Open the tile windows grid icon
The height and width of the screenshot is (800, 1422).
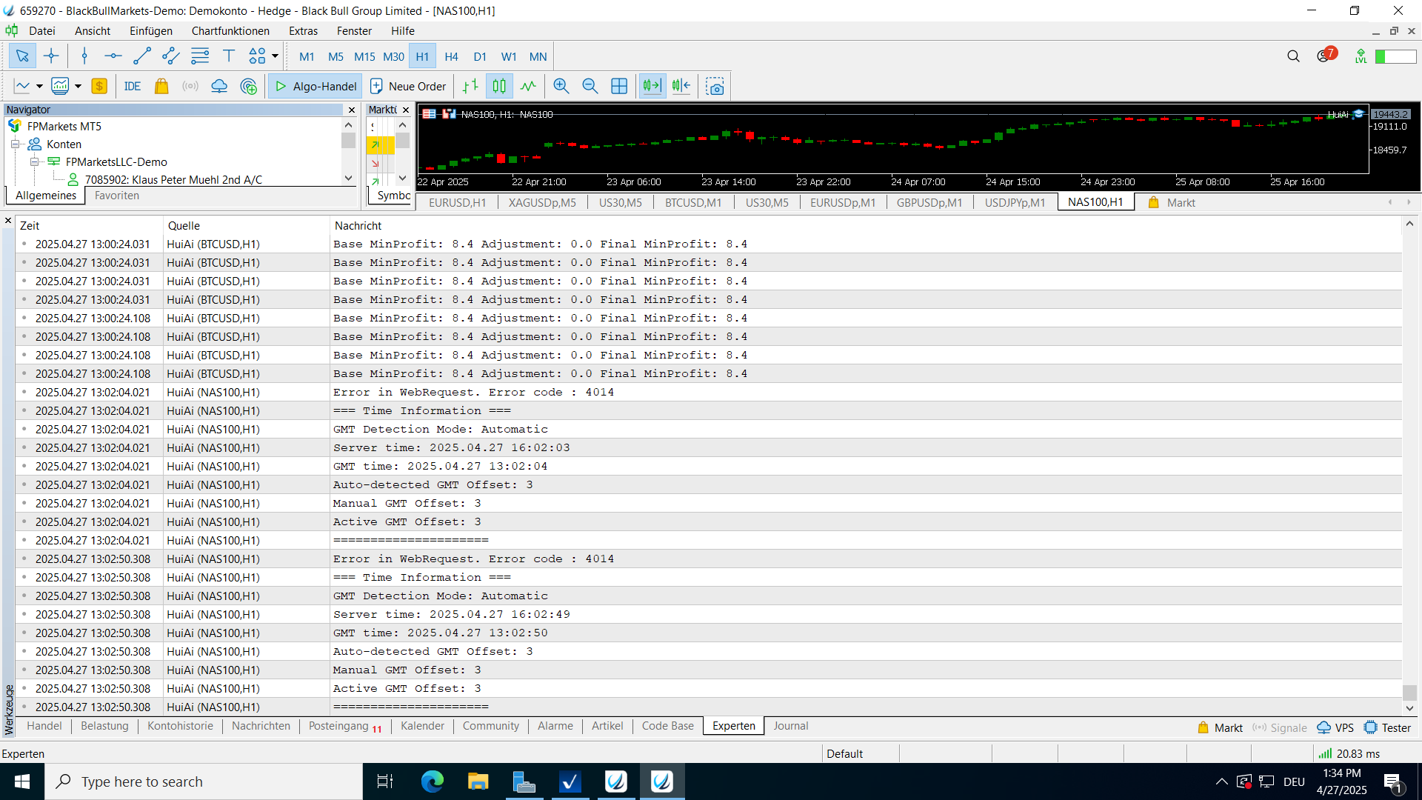(x=619, y=87)
